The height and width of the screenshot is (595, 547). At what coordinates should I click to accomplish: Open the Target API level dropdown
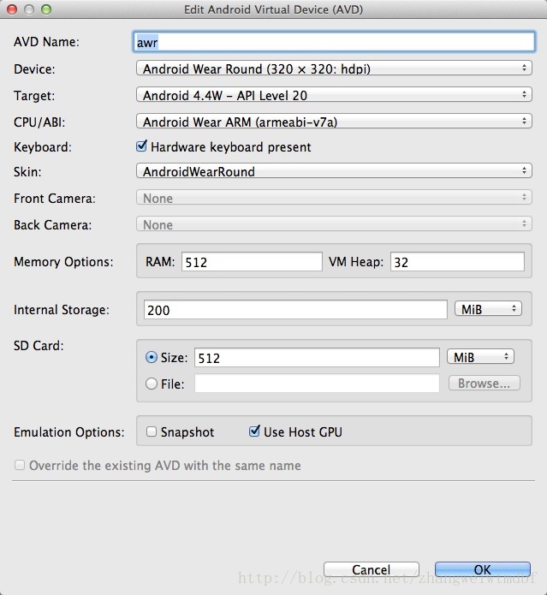click(334, 95)
